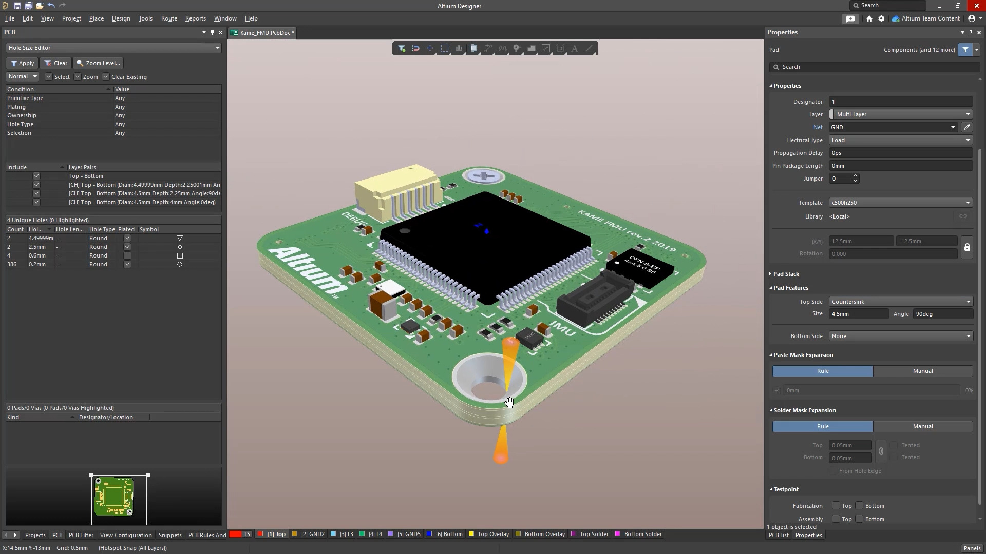Screen dimensions: 986x554
Task: Open the Top Side Countersink dropdown
Action: (901, 302)
